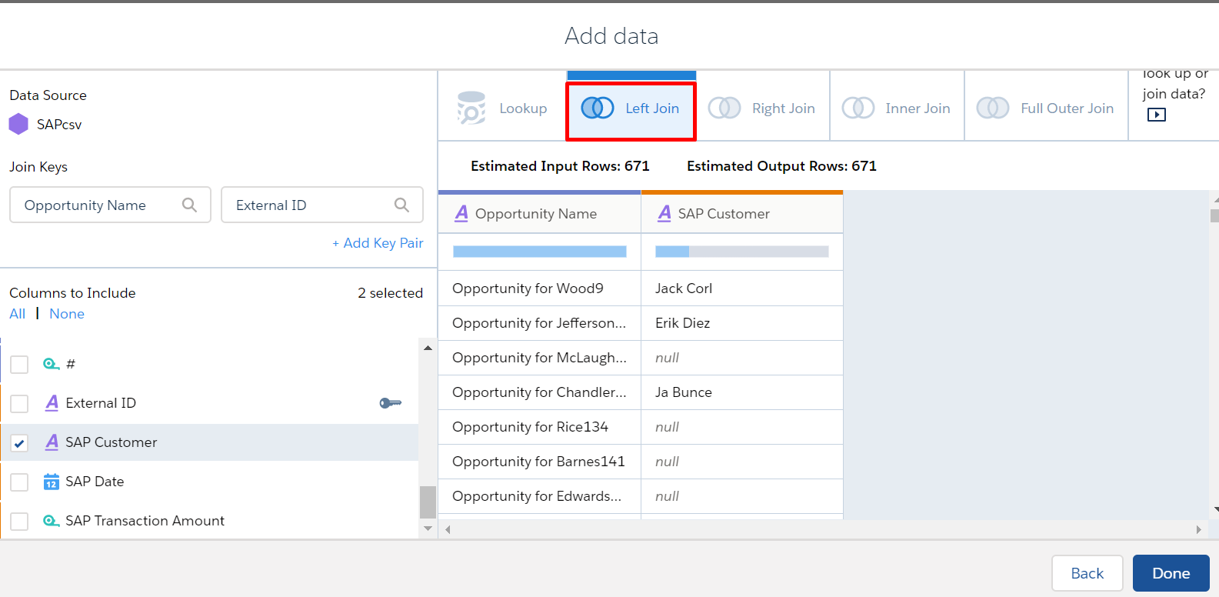This screenshot has height=597, width=1219.
Task: Click the Inner Join Venn icon
Action: point(858,108)
